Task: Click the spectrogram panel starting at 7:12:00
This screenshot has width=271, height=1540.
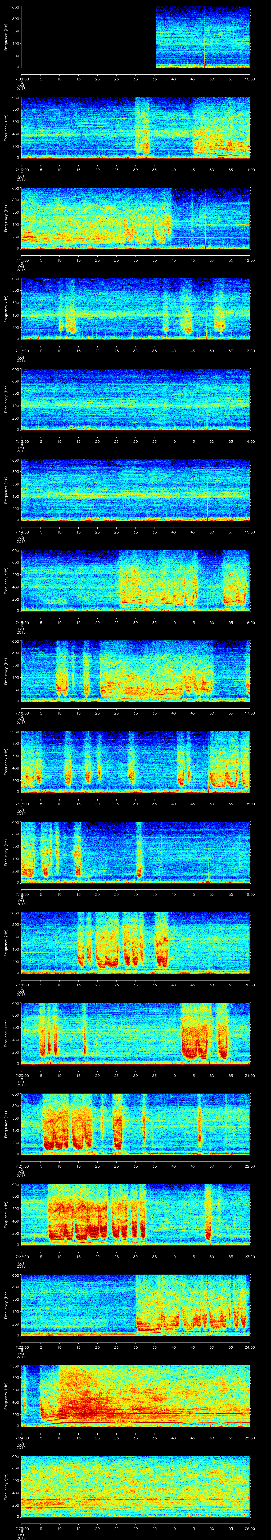Action: pyautogui.click(x=135, y=308)
